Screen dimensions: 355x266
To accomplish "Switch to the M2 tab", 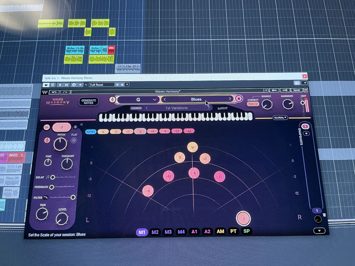I will click(x=155, y=232).
